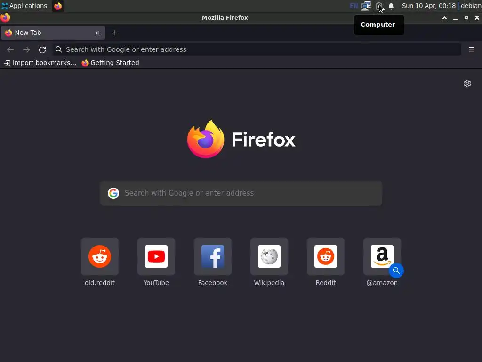Screen dimensions: 482x362
Task: Focus the address bar at top
Action: click(257, 49)
